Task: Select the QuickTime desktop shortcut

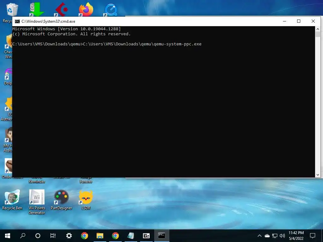Action: click(x=111, y=10)
